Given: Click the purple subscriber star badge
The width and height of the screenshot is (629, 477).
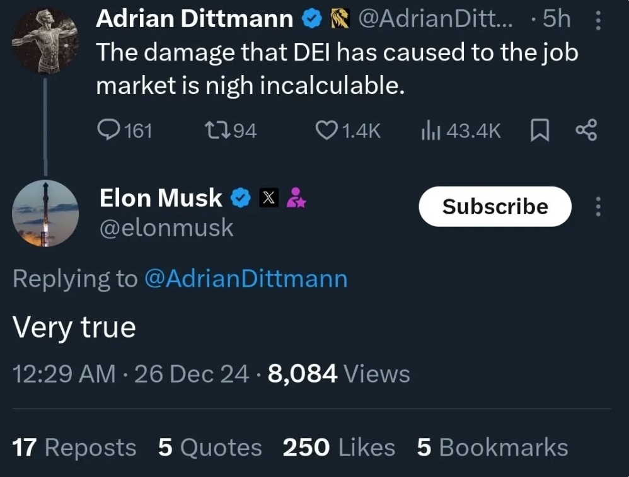Looking at the screenshot, I should [x=295, y=198].
